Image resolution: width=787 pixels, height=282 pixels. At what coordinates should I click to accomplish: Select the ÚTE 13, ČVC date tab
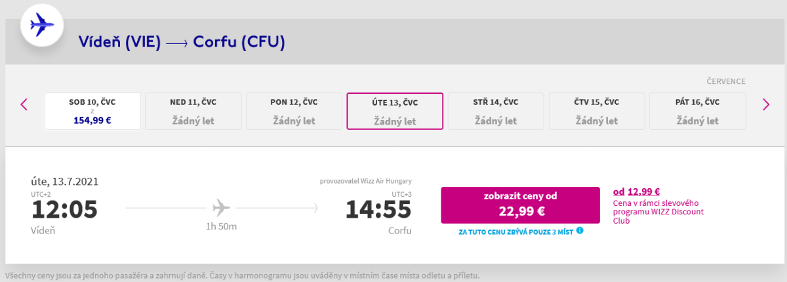pyautogui.click(x=395, y=111)
